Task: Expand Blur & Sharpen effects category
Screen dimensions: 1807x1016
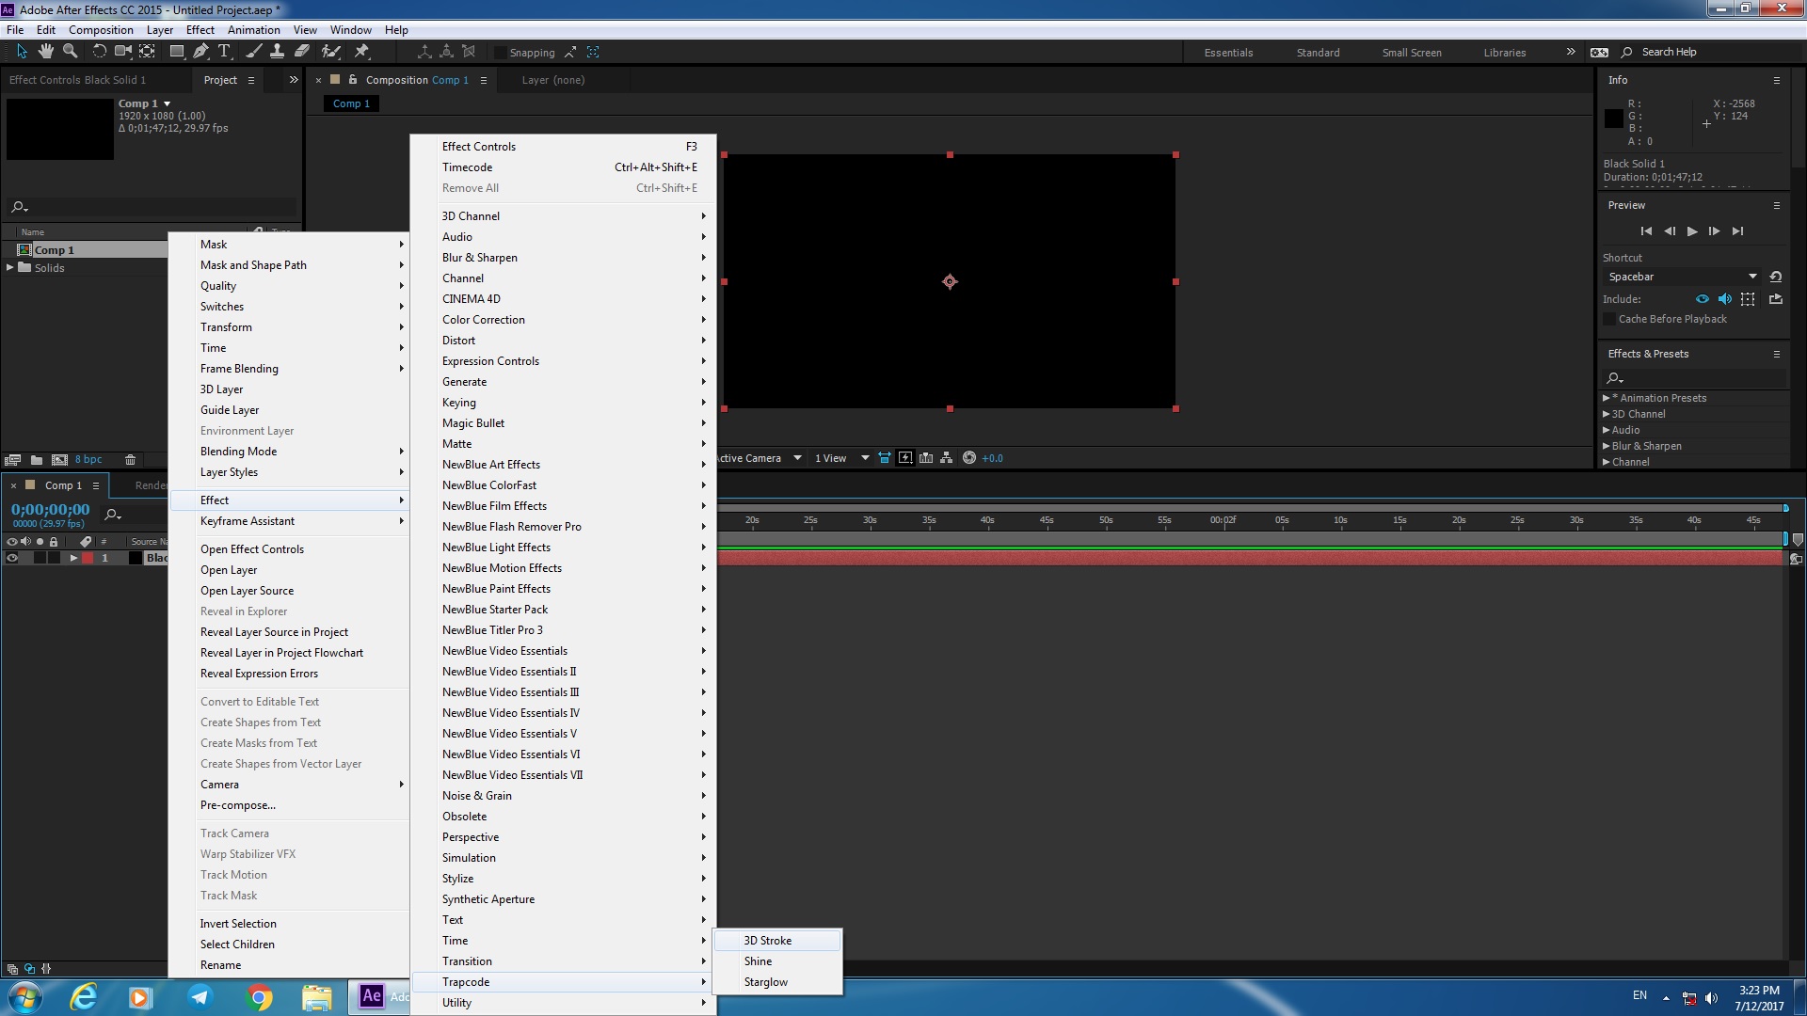Action: coord(1607,446)
